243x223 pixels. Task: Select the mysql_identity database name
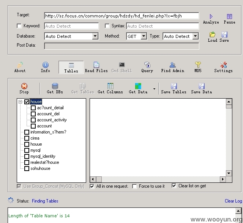click(43, 156)
